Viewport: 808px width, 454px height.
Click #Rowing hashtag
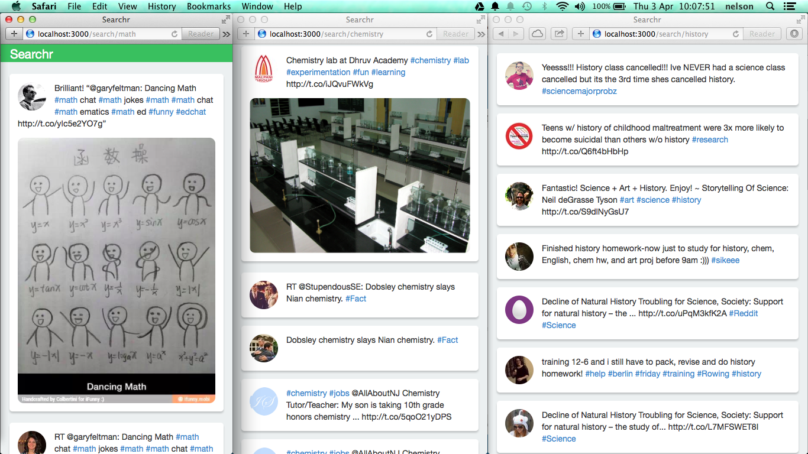tap(713, 374)
